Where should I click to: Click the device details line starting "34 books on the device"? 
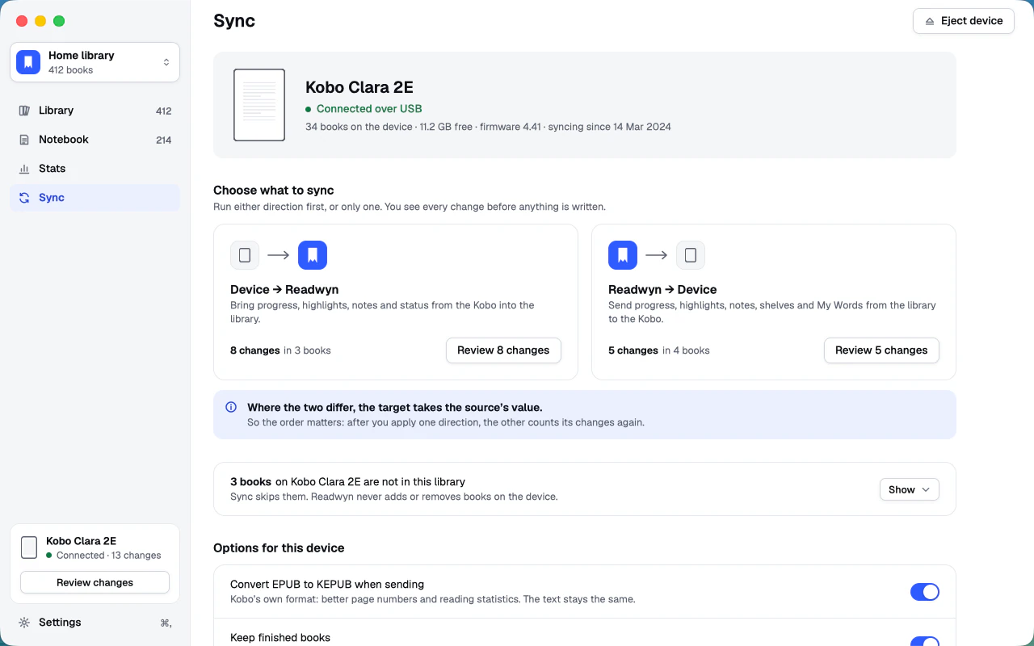point(488,127)
